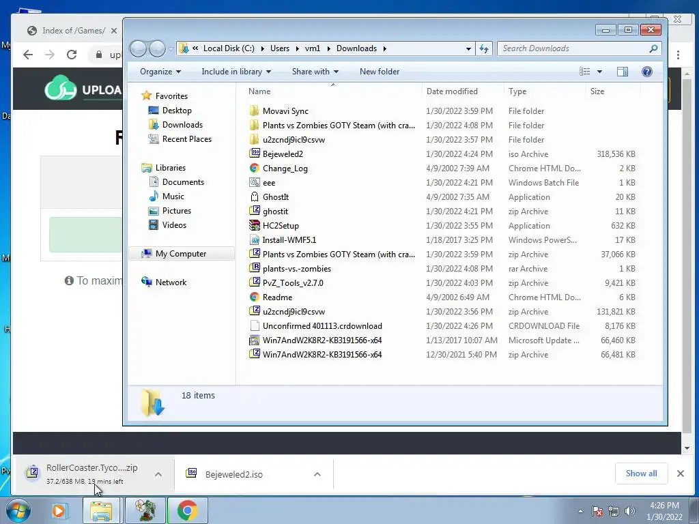Viewport: 699px width, 524px height.
Task: Go back in Explorer navigation
Action: (x=138, y=48)
